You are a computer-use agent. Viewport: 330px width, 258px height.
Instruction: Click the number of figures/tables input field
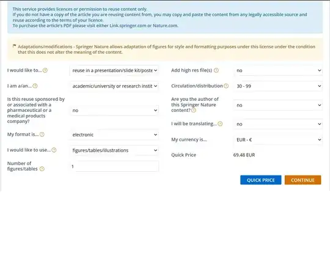click(x=114, y=166)
